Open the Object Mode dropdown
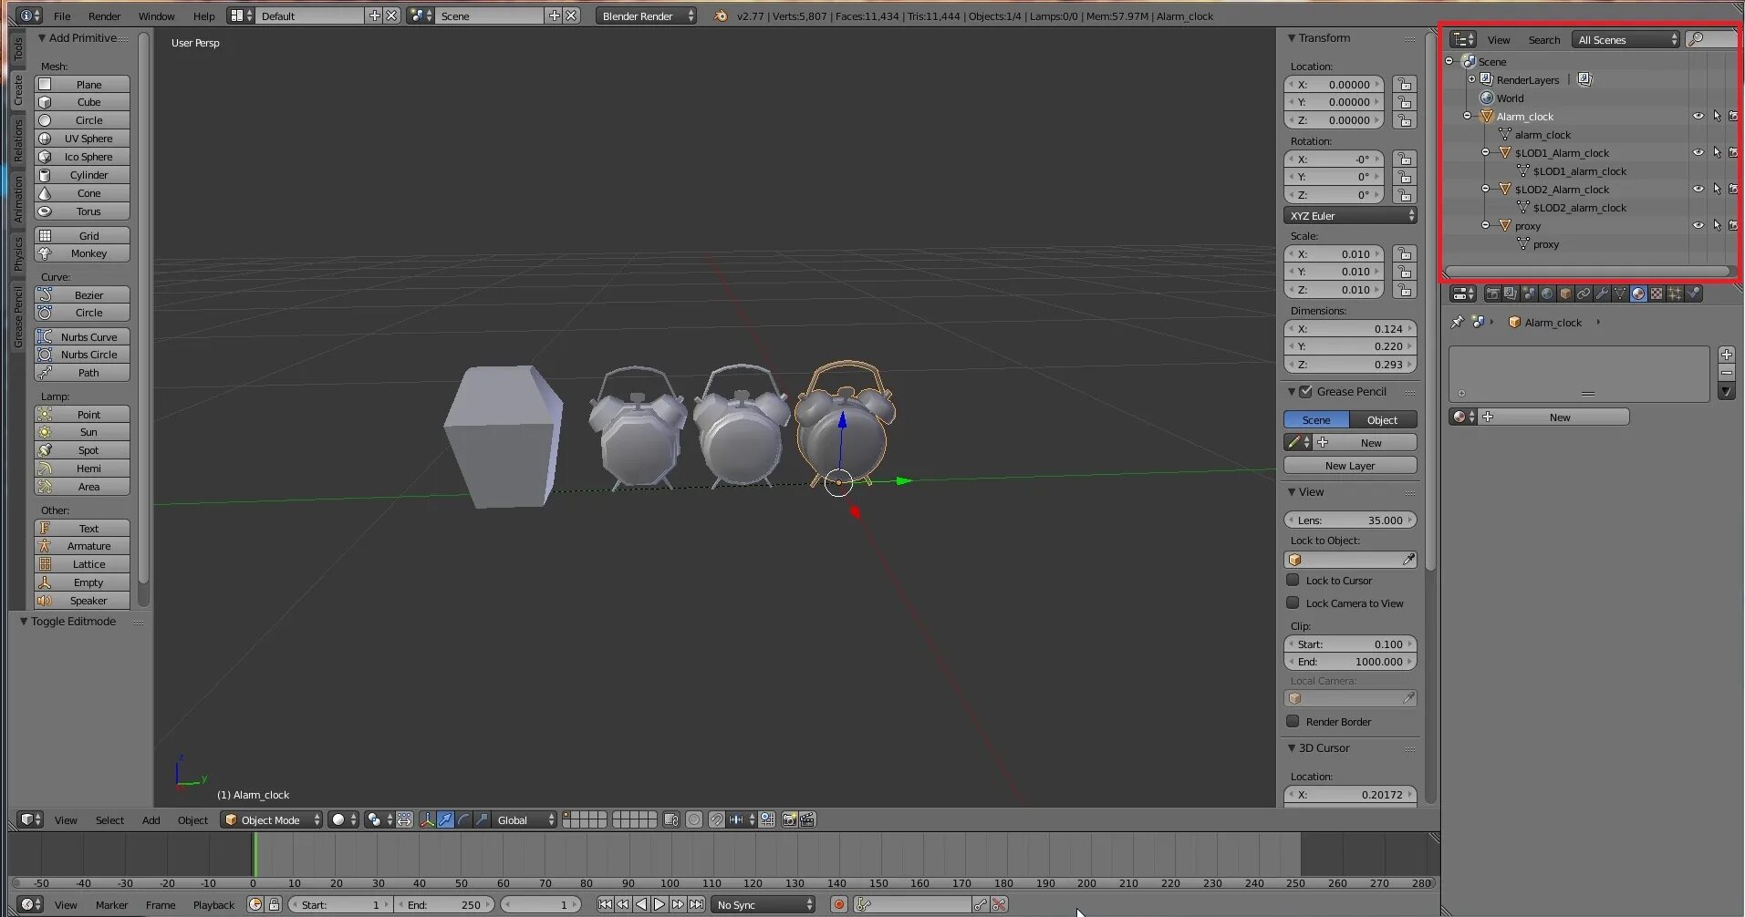 [272, 820]
